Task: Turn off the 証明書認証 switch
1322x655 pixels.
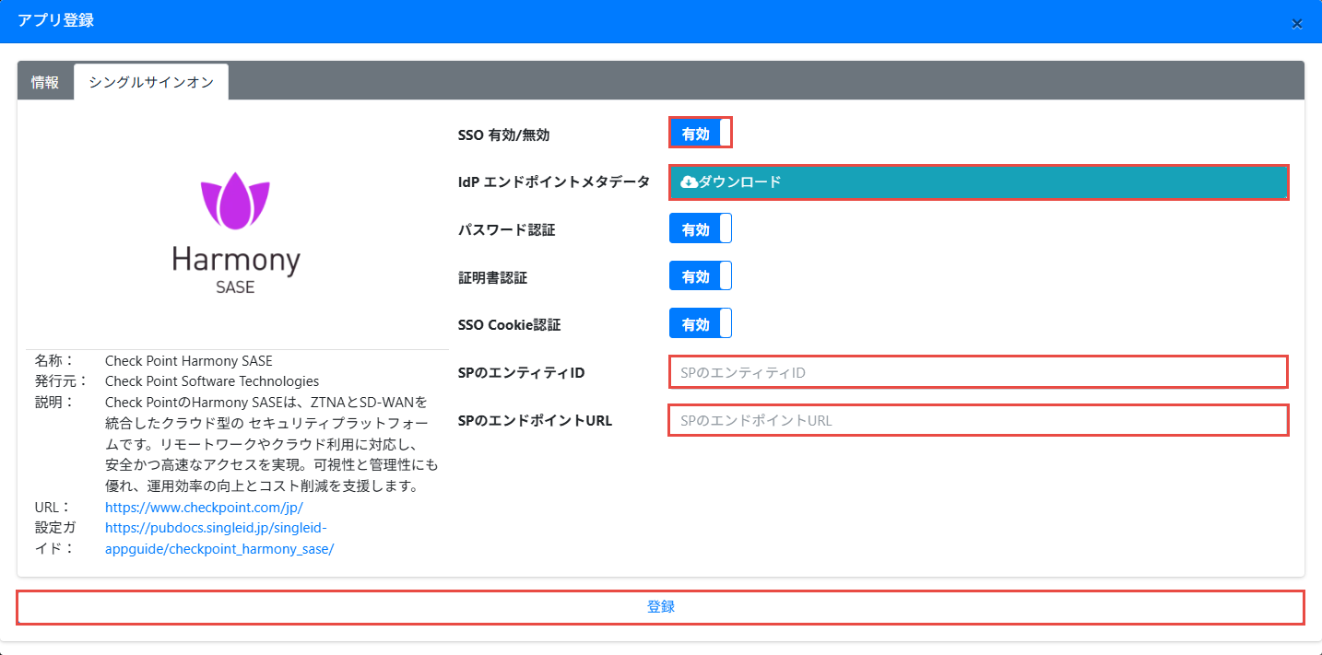Action: tap(700, 276)
